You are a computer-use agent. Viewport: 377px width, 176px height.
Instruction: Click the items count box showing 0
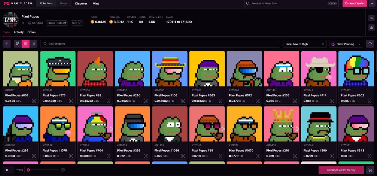(x=8, y=170)
